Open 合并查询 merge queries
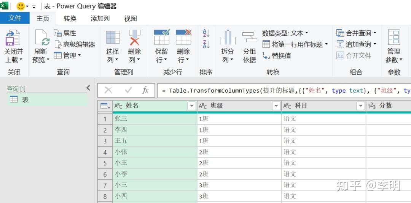Viewport: 411px width, 203px height. (x=356, y=33)
